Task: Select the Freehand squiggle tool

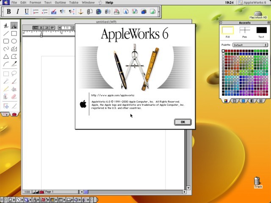Action: [x=6, y=49]
